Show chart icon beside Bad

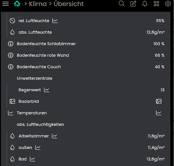32,159
